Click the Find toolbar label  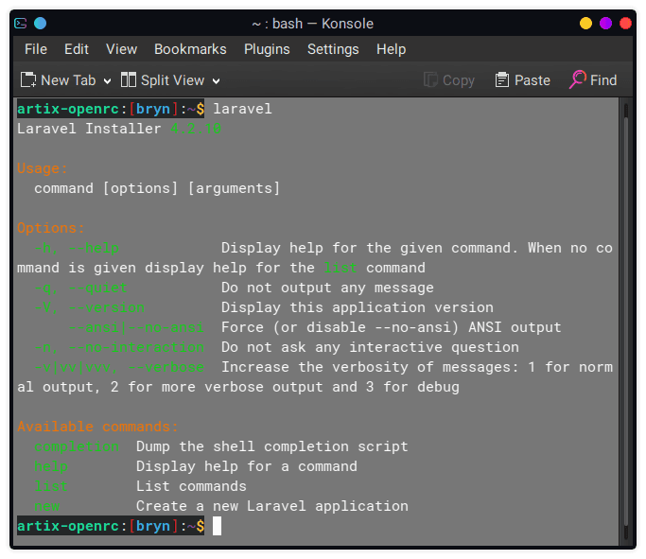pyautogui.click(x=603, y=80)
